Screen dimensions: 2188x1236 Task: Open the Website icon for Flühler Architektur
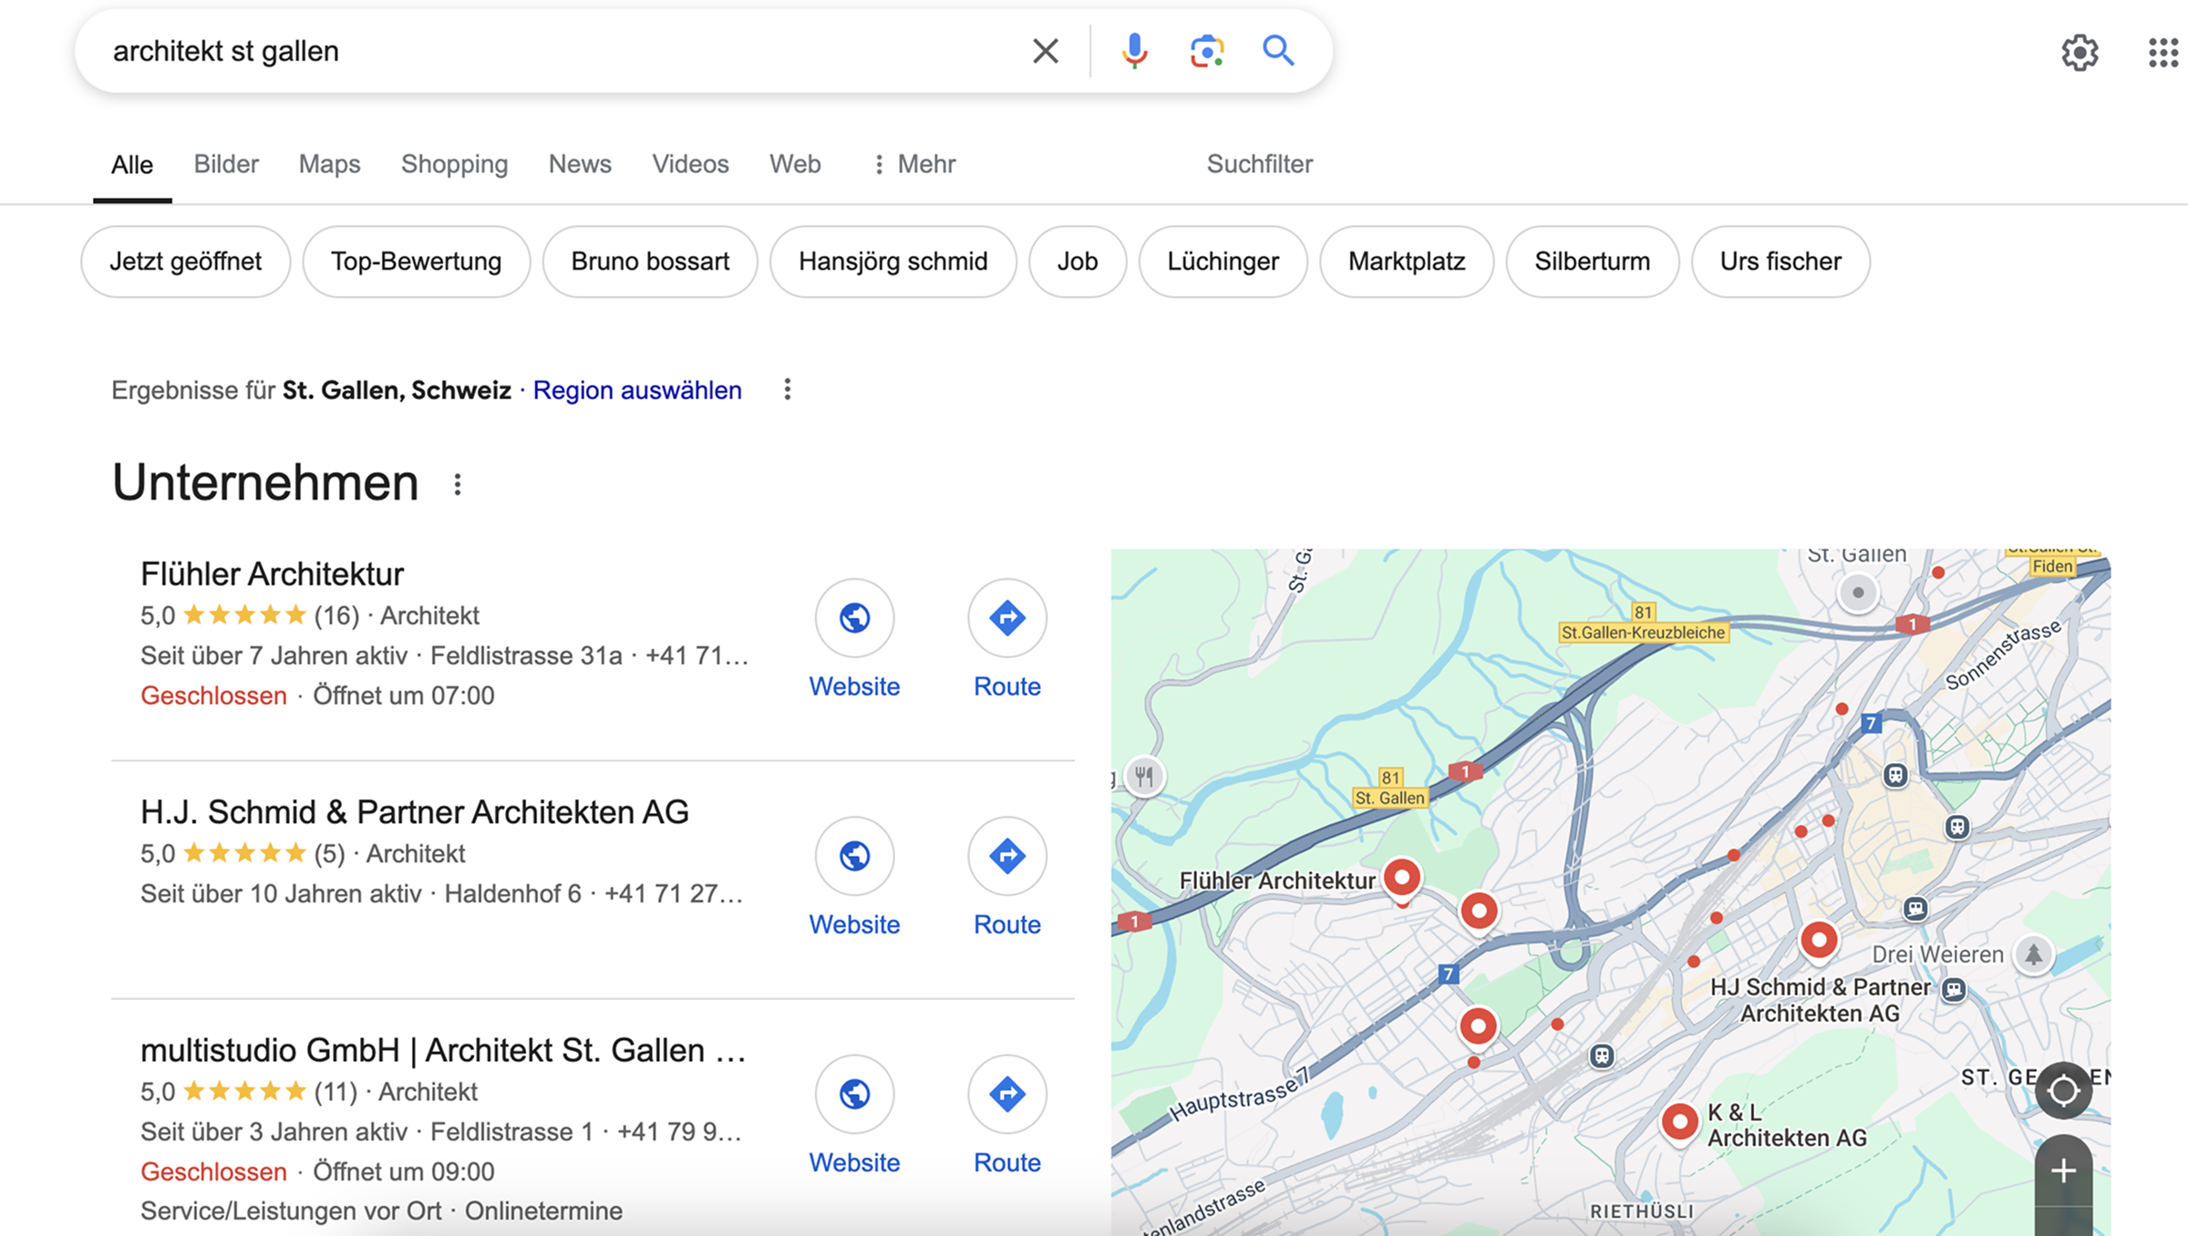point(854,618)
